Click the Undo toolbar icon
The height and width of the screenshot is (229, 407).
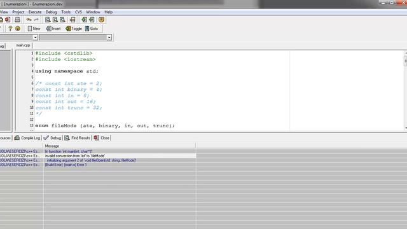[29, 20]
